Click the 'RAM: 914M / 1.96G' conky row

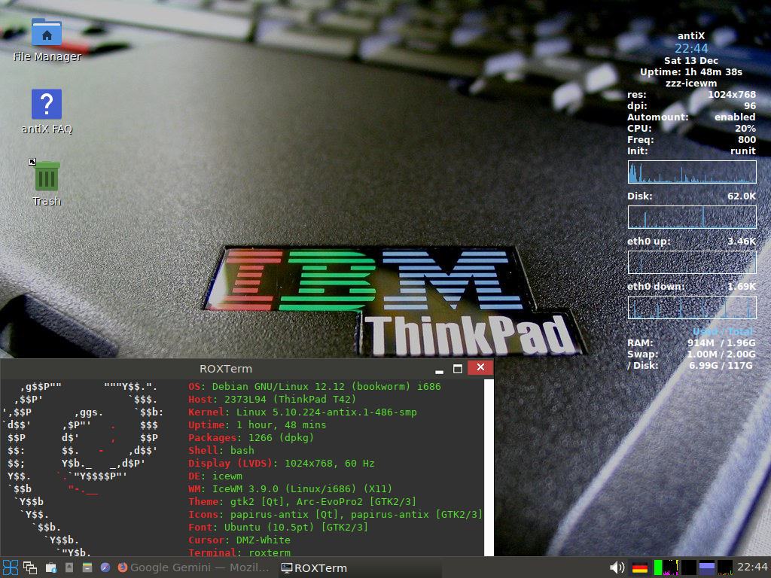691,342
